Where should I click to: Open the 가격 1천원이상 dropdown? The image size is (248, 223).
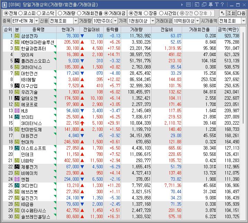pos(153,21)
